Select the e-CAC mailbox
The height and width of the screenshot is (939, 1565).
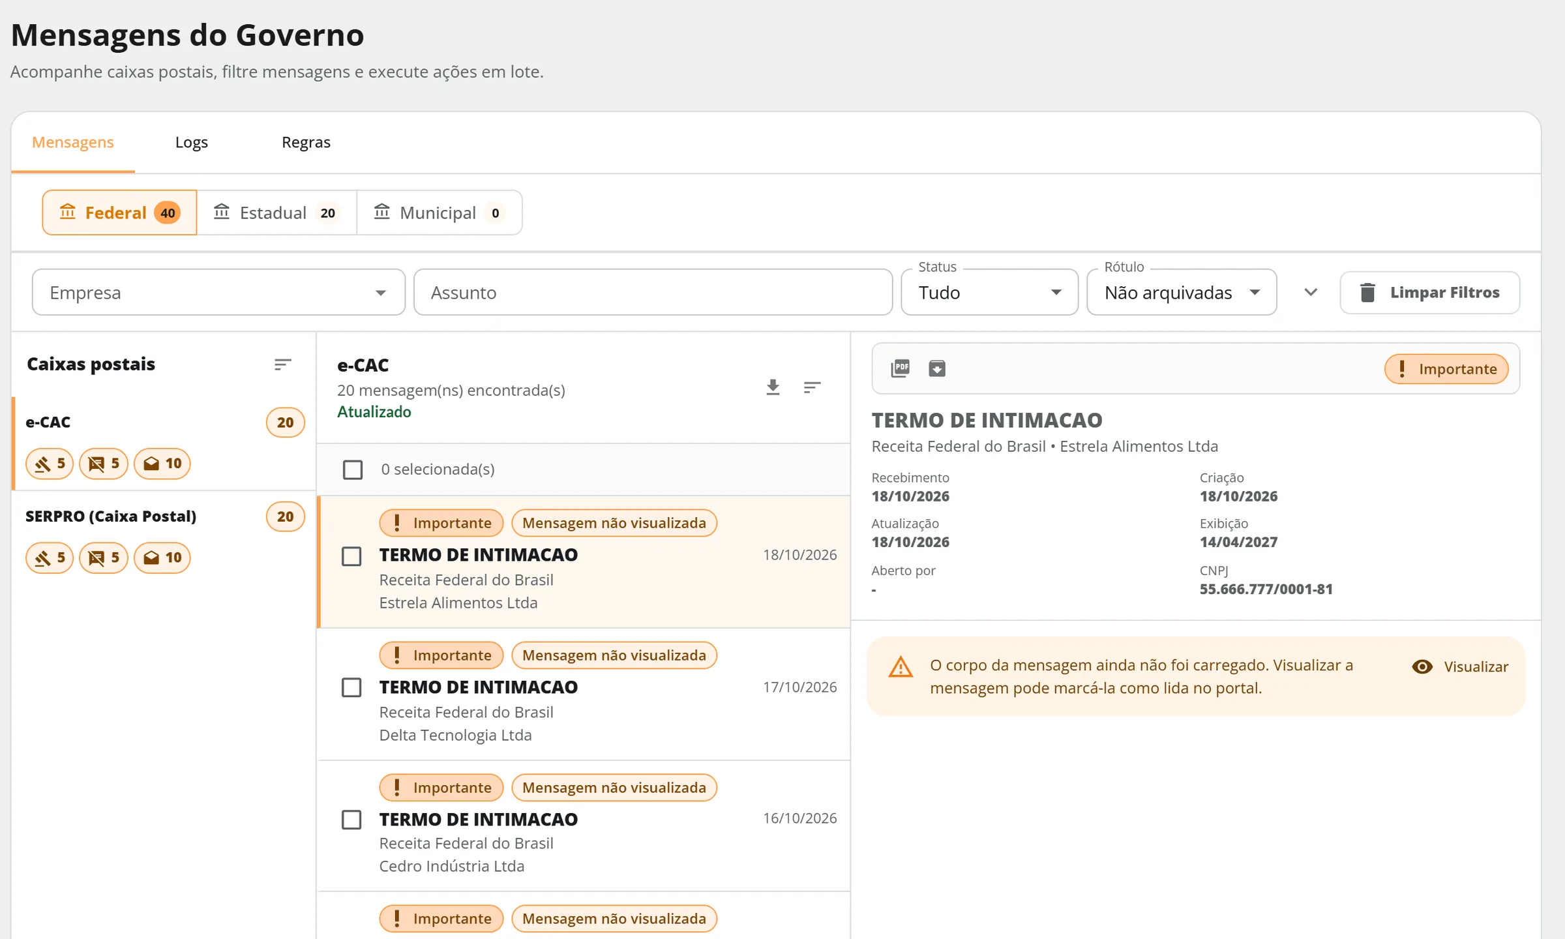click(x=164, y=443)
